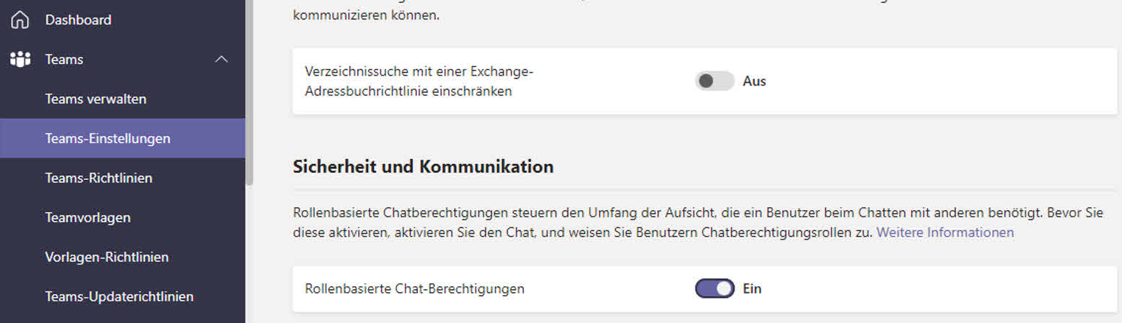Screen dimensions: 1122x323
Task: Enable the Verzeichnissuche Exchange-Adressbuchrichtlinie toggle
Action: pos(714,81)
